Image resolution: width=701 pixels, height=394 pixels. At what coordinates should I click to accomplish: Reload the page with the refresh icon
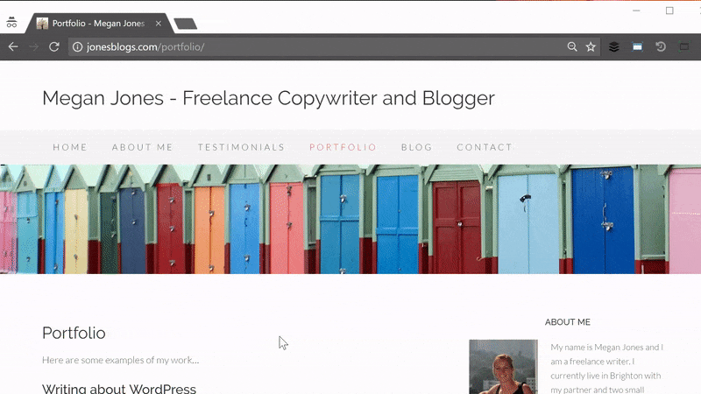coord(54,46)
